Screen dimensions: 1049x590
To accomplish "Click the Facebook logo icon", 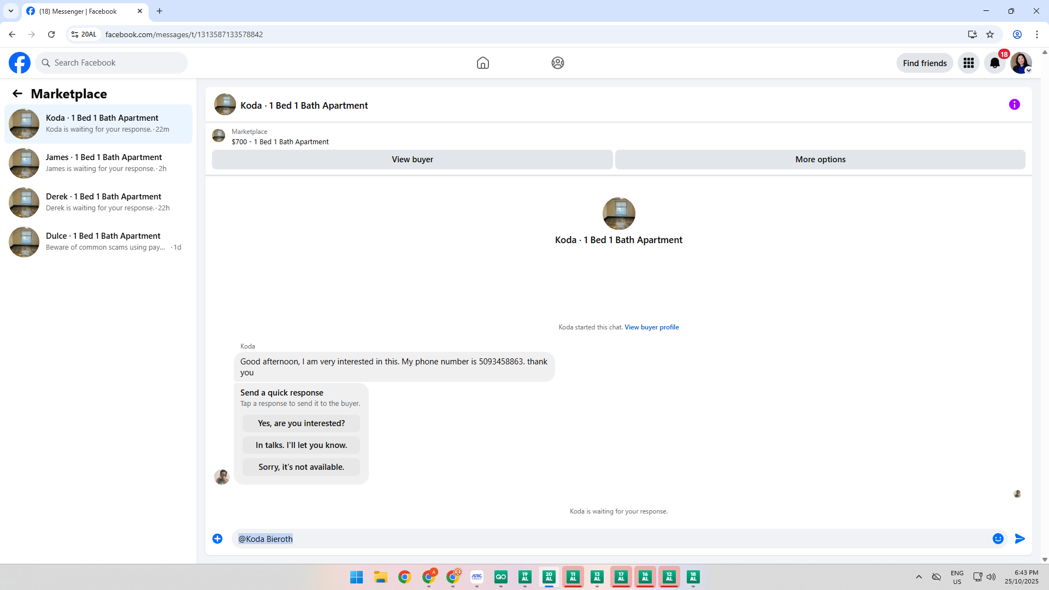I will click(x=20, y=63).
